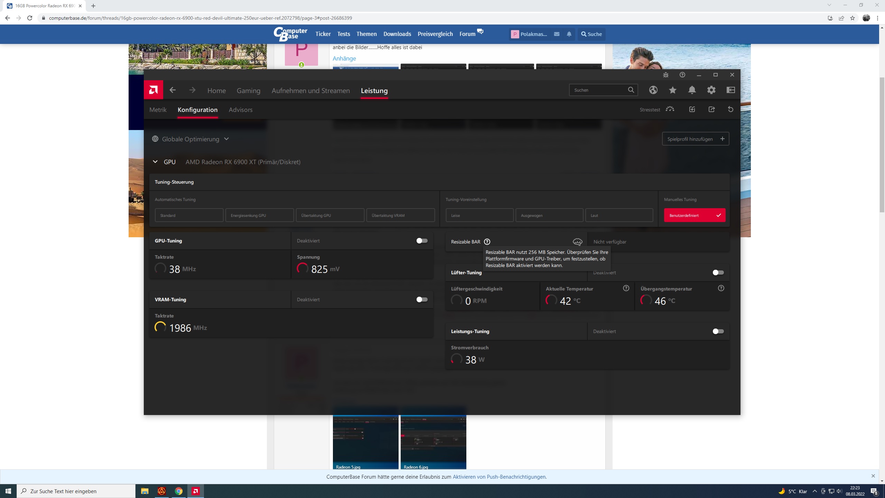Open favorites star icon in Radeon Software

[672, 90]
